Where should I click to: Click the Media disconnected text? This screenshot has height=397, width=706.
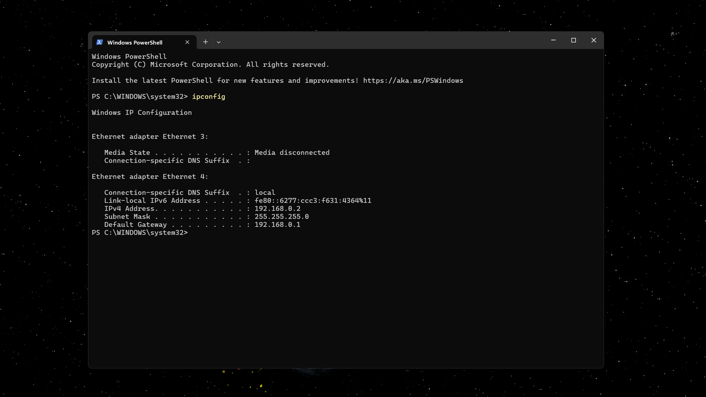(292, 152)
